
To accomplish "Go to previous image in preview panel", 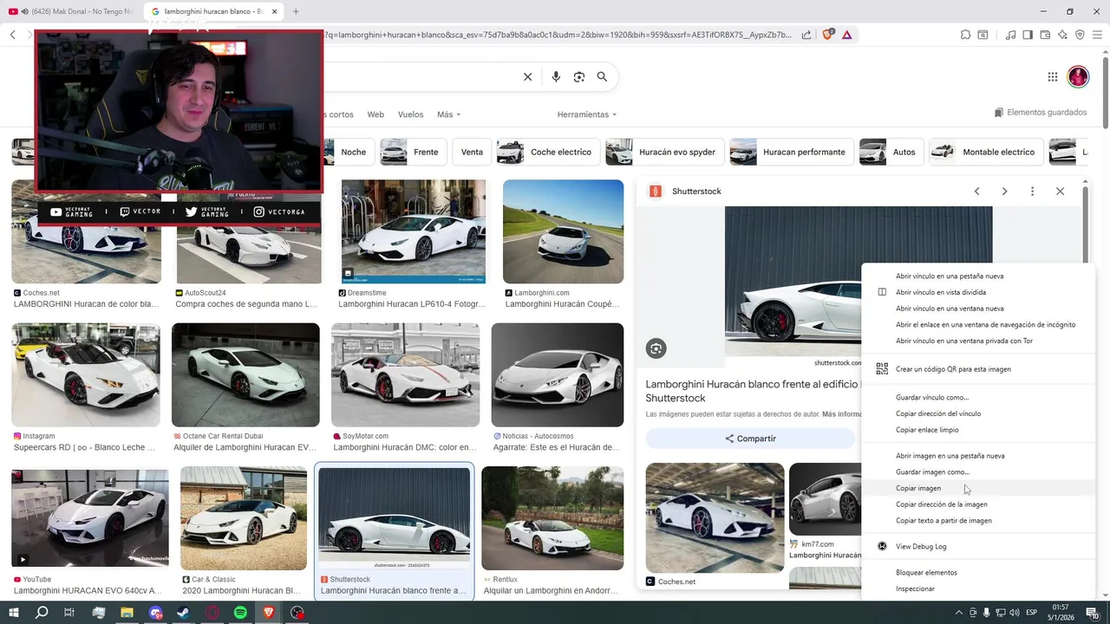I will (976, 192).
